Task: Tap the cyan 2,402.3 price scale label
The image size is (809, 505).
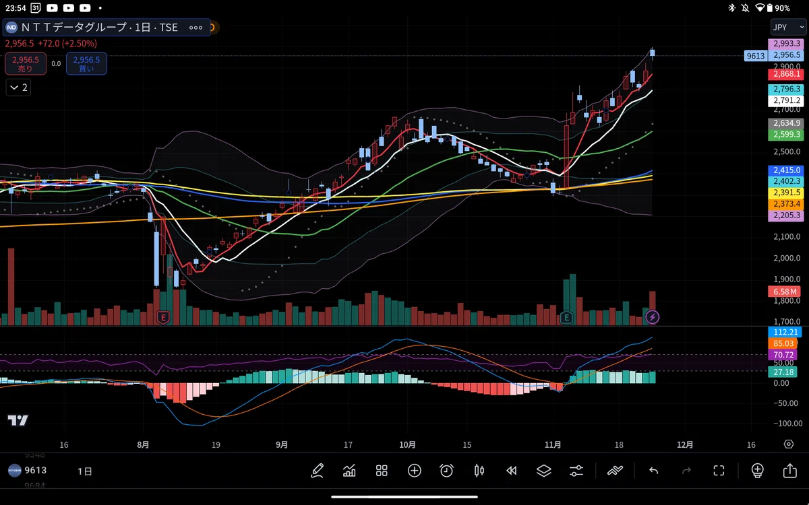Action: click(786, 181)
